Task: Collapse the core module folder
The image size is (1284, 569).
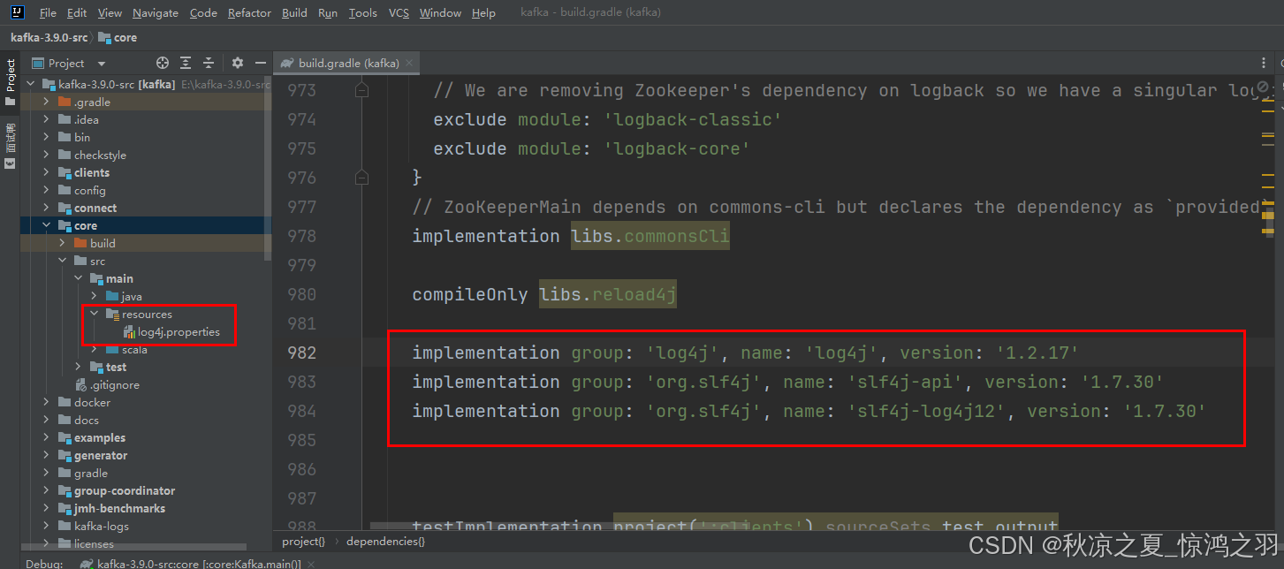Action: [x=49, y=225]
